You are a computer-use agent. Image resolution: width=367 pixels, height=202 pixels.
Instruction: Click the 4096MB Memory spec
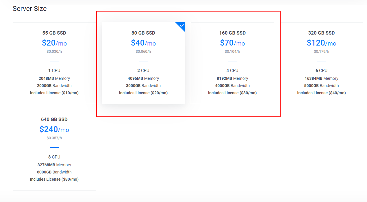pyautogui.click(x=143, y=78)
